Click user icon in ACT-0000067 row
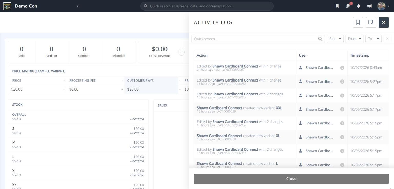Screen dimensions: 394x189 (x=300, y=68)
